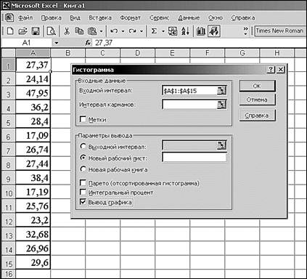The image size is (307, 279).
Task: Select column G header
Action: [x=242, y=53]
